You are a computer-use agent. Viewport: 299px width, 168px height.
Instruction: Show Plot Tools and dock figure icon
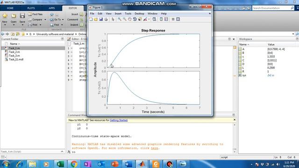(x=178, y=19)
